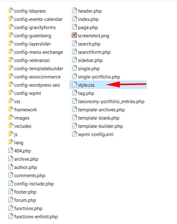
Task: Select the config-wpml folder icon
Action: coord(11,93)
